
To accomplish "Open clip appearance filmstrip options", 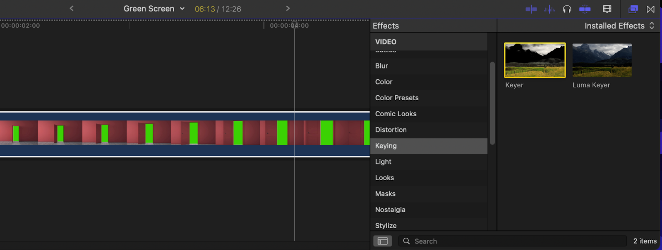I will click(607, 9).
